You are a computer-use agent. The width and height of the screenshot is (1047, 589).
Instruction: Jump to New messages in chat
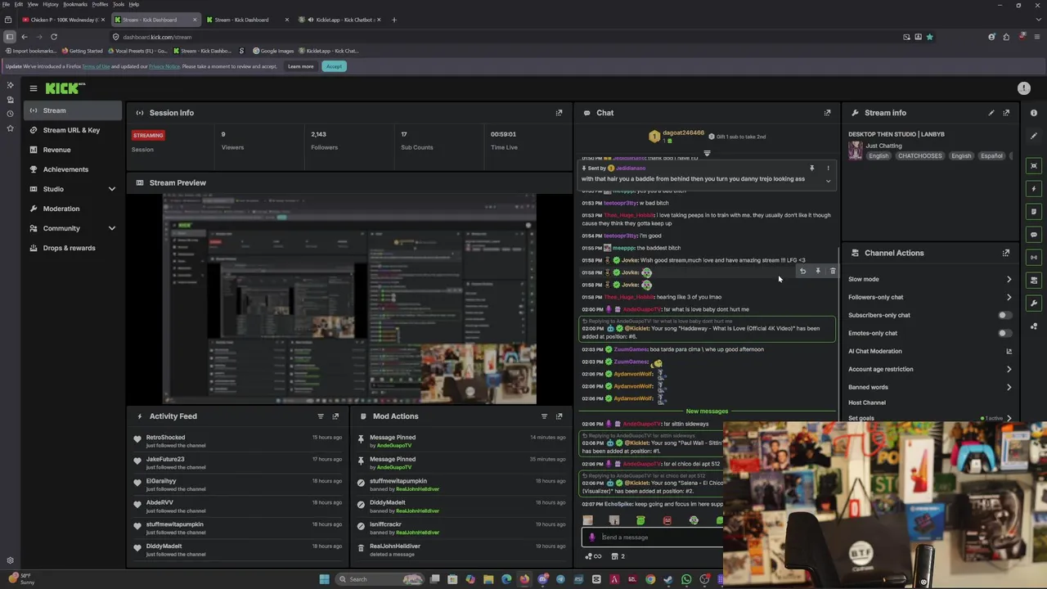point(707,411)
